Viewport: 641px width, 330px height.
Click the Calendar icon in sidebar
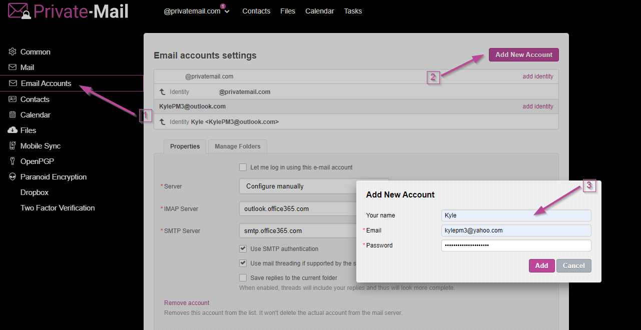pyautogui.click(x=13, y=115)
